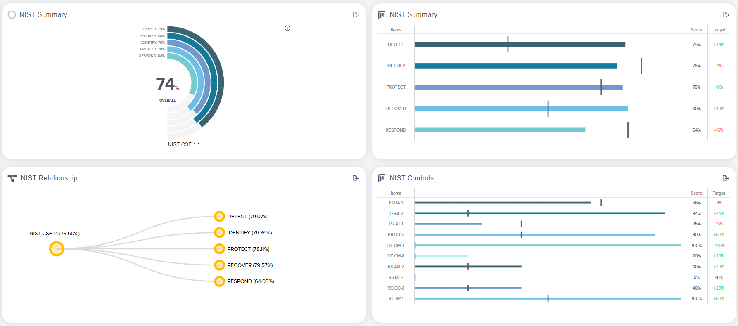
Task: Click the PR.AT-1 control row label
Action: pos(396,224)
